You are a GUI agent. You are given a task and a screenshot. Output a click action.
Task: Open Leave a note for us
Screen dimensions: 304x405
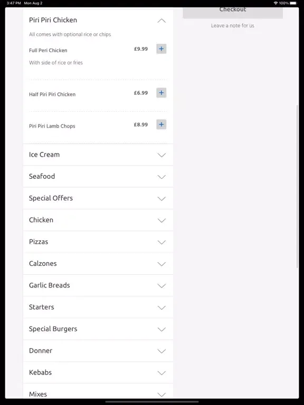coord(233,25)
